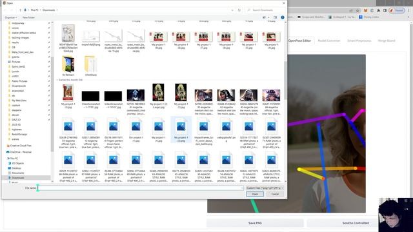Select the OneDrive - Personal cloud item
This screenshot has height=232, width=413.
19,152
